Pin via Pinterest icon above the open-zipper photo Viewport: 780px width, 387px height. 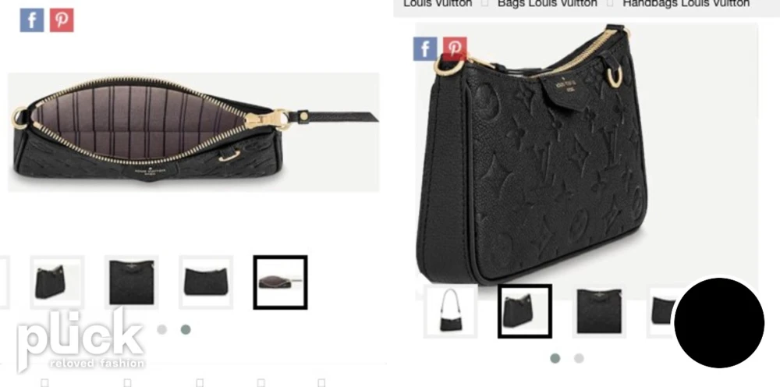point(62,20)
